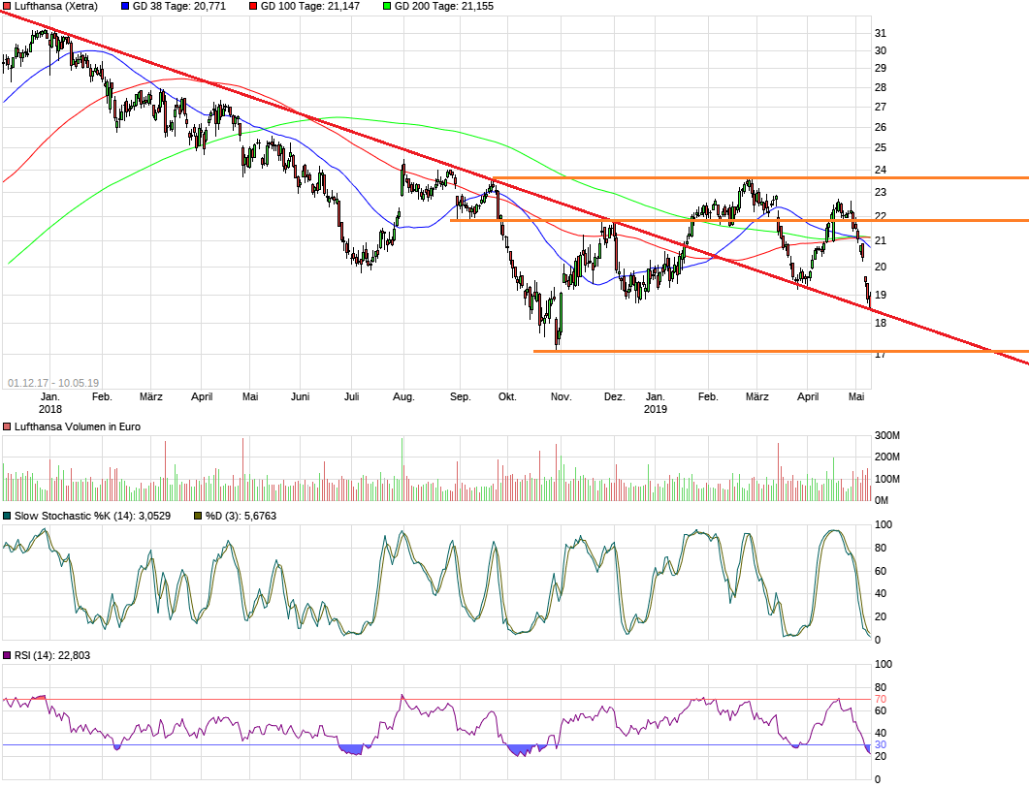Click 'Slow Stochastic %K (14): 3,0529' label

tap(92, 516)
